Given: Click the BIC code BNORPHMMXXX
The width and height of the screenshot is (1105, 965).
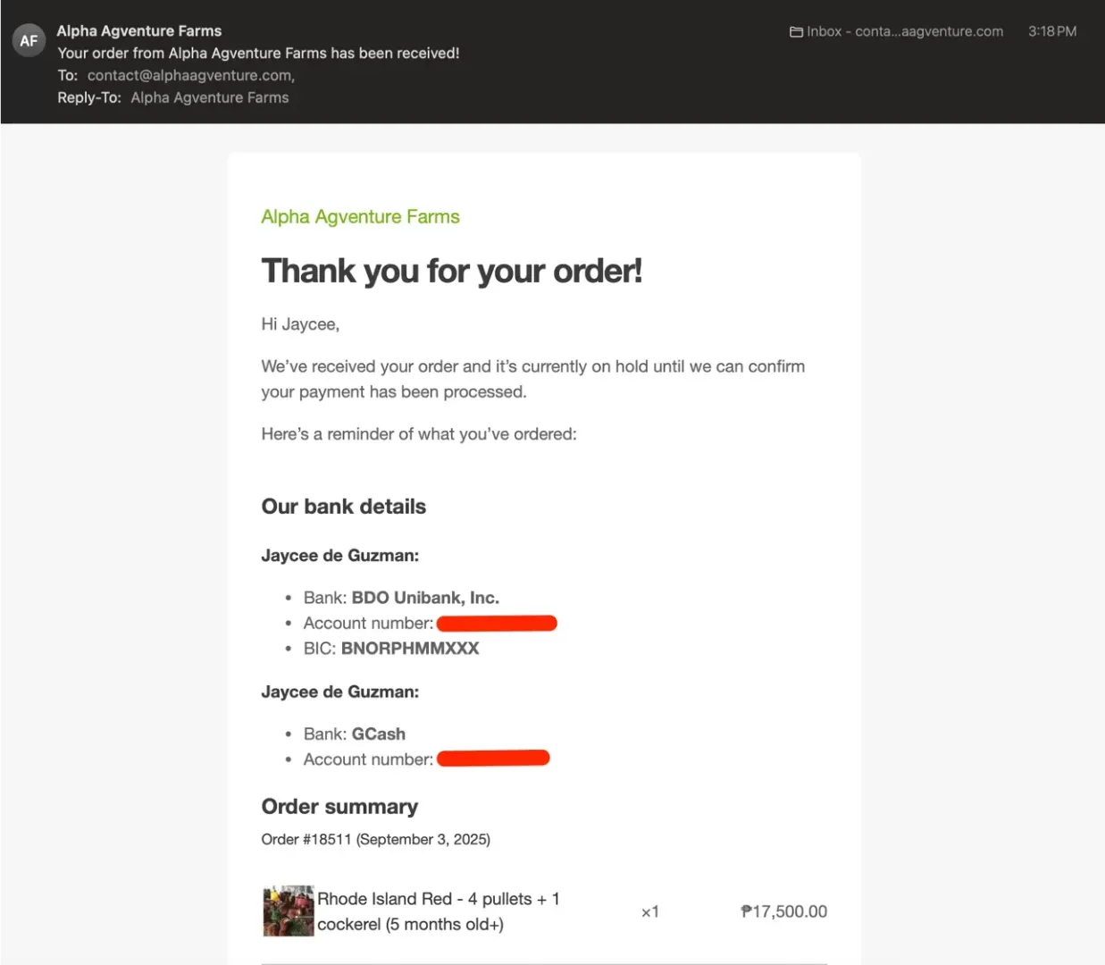Looking at the screenshot, I should pos(410,649).
